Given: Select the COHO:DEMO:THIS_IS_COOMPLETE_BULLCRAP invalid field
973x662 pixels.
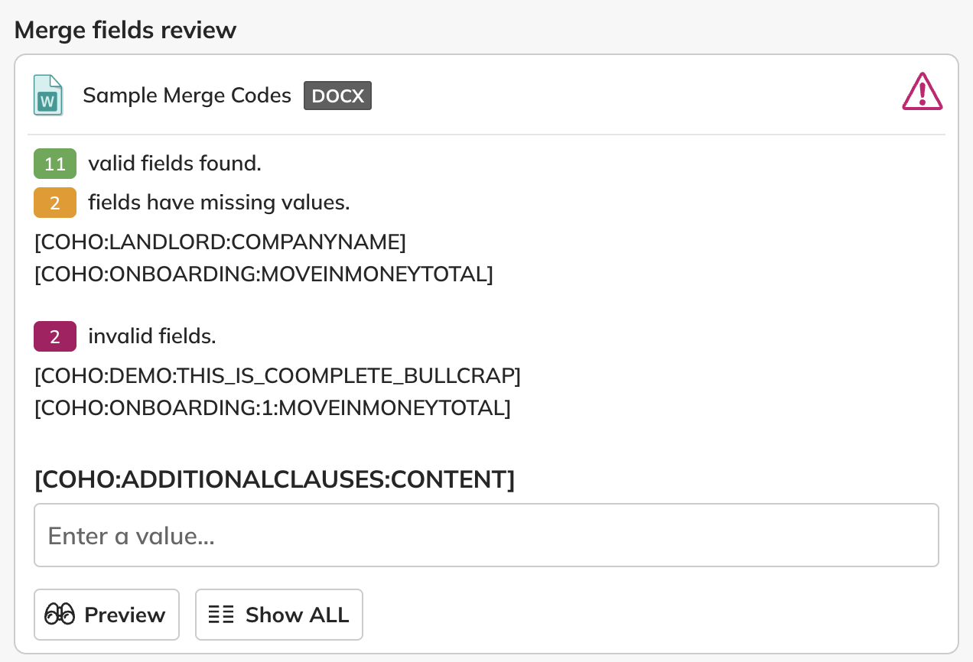Looking at the screenshot, I should pyautogui.click(x=278, y=376).
